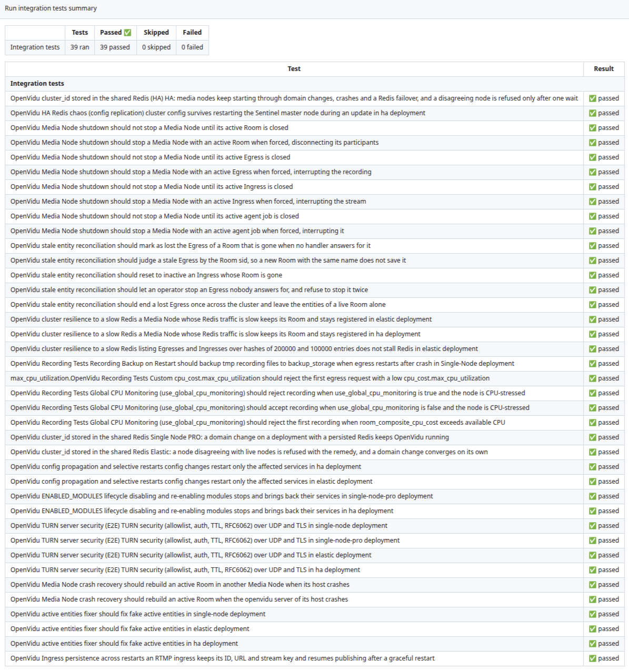629x670 pixels.
Task: Click the '39 passed' cell
Action: coord(115,47)
